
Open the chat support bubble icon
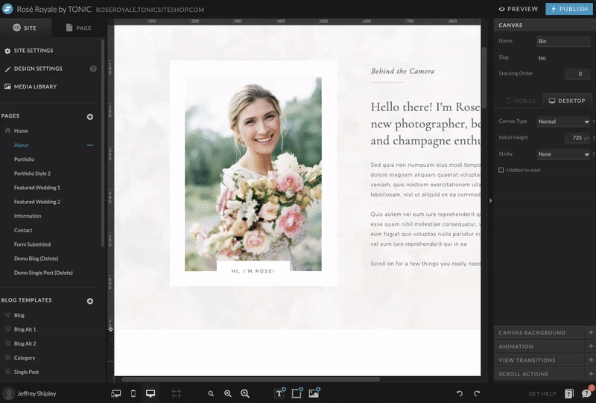coord(586,393)
